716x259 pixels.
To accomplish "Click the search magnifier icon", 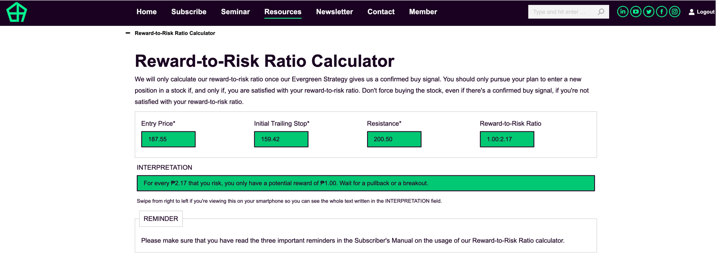I will [x=601, y=12].
